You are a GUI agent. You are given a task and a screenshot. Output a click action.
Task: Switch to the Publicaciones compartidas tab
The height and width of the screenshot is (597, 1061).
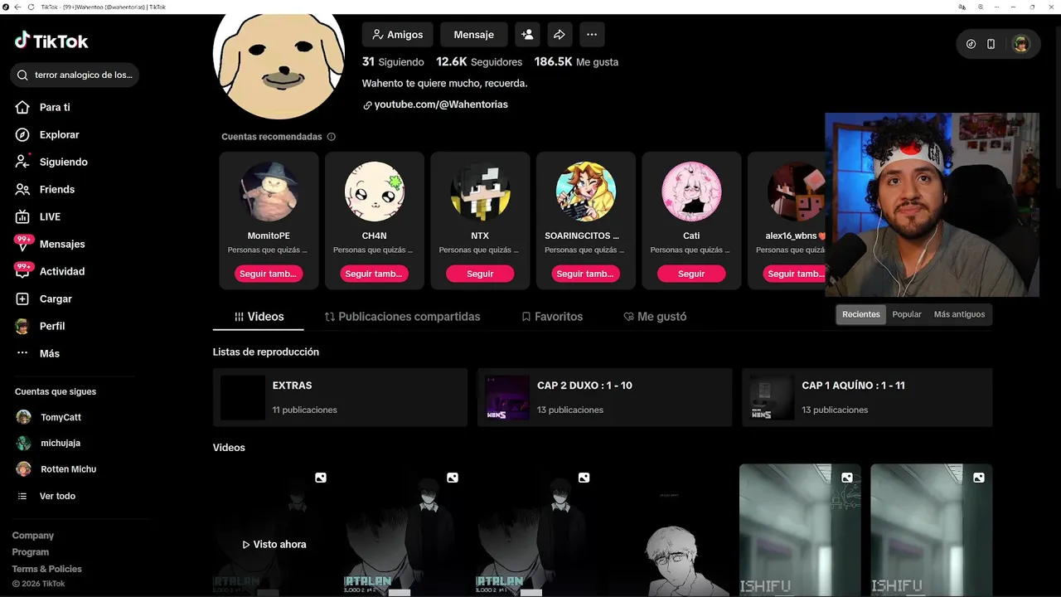[402, 317]
